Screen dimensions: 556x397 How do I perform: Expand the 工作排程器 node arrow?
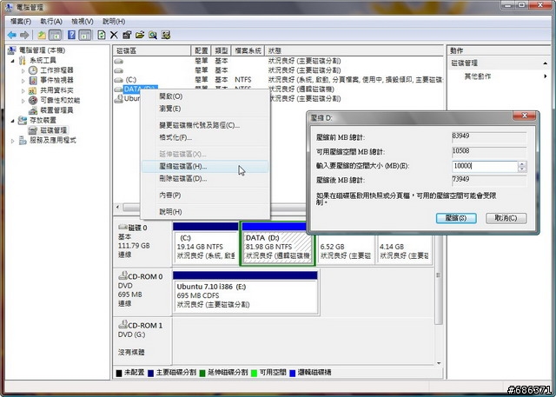(x=23, y=70)
